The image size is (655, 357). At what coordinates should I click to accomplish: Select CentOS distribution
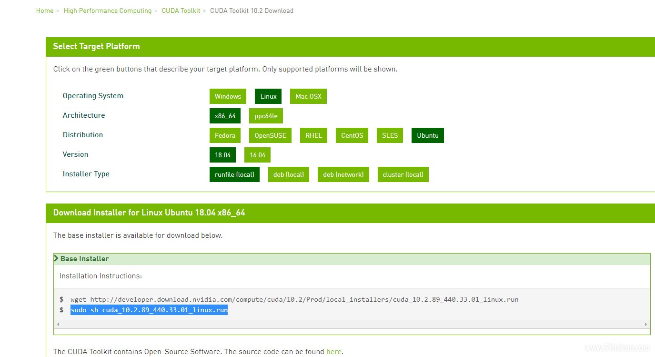352,135
